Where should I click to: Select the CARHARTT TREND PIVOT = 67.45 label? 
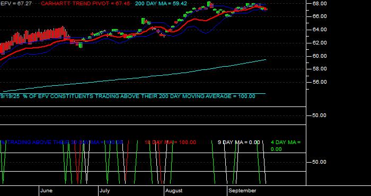click(85, 4)
